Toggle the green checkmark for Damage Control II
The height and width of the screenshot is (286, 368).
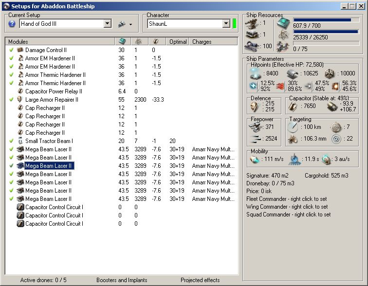coord(11,50)
